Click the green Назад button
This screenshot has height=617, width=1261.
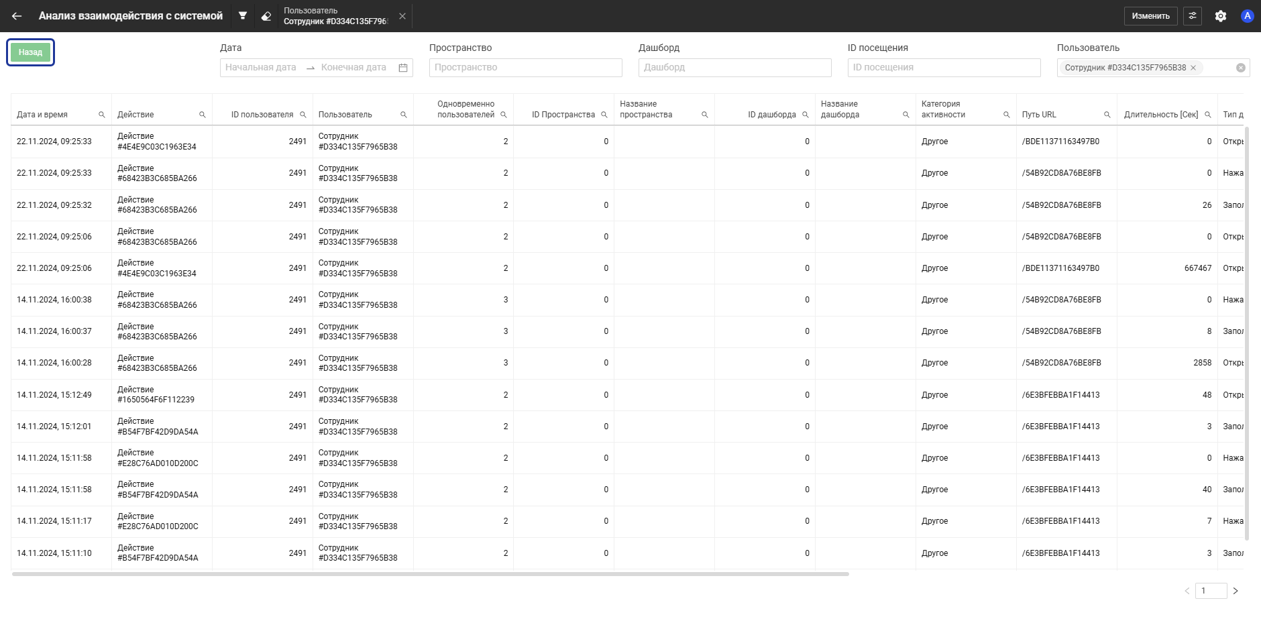(30, 52)
